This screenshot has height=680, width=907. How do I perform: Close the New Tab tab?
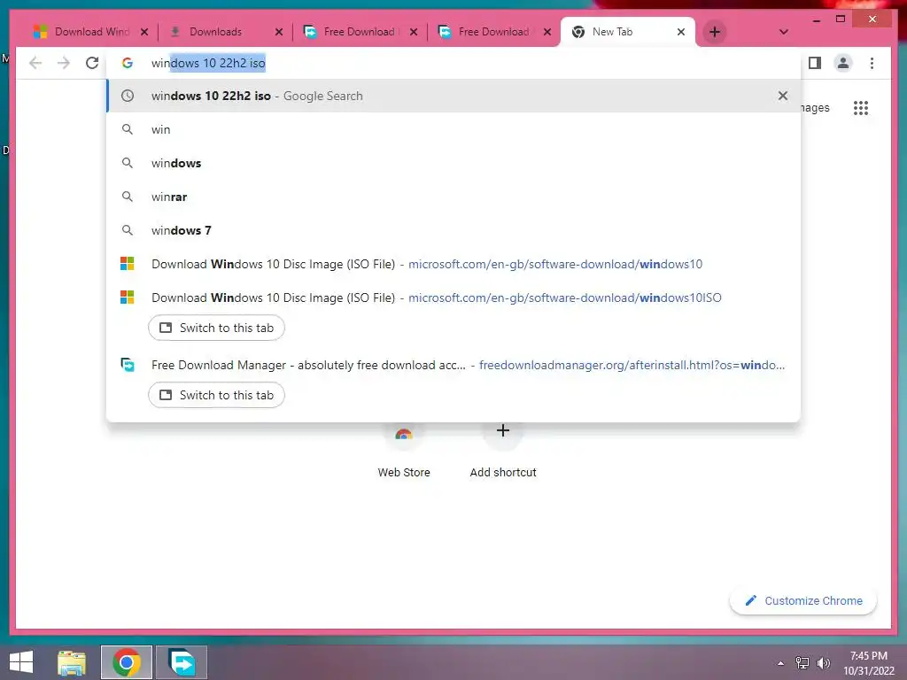click(x=681, y=32)
